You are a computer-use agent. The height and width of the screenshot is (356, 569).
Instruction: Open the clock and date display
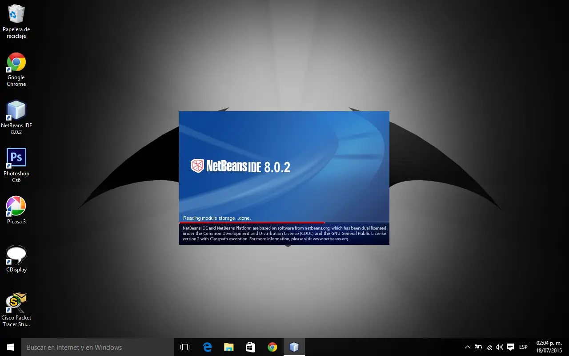point(549,347)
